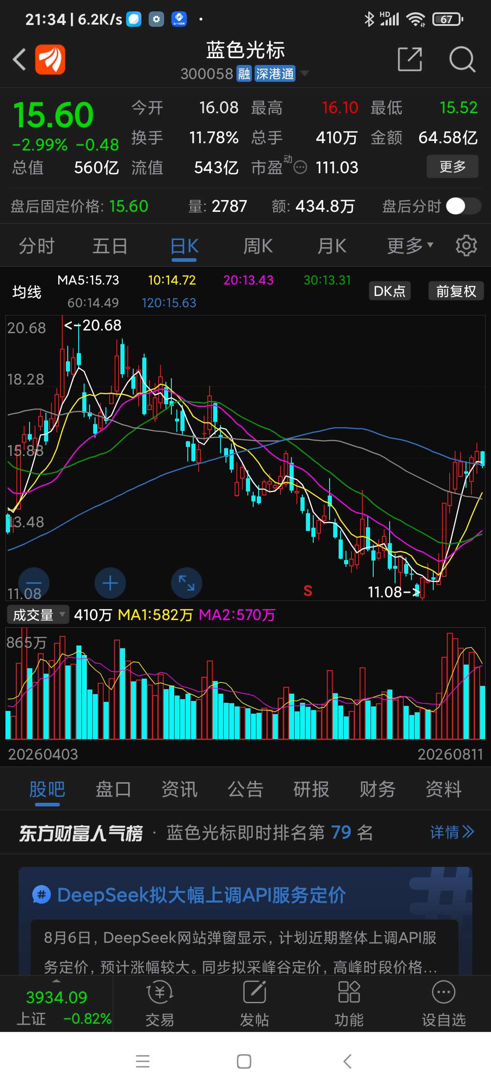Tap the 均线 moving average label
The image size is (491, 1091).
(27, 291)
